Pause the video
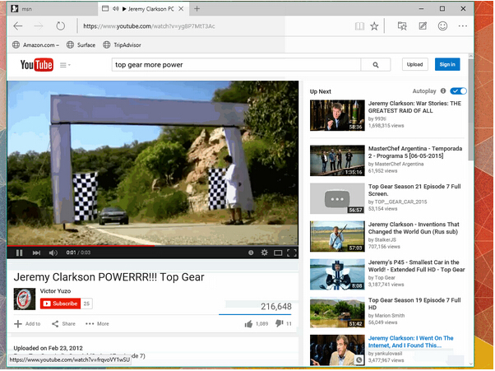Screen dimensions: 495x371 pyautogui.click(x=19, y=253)
